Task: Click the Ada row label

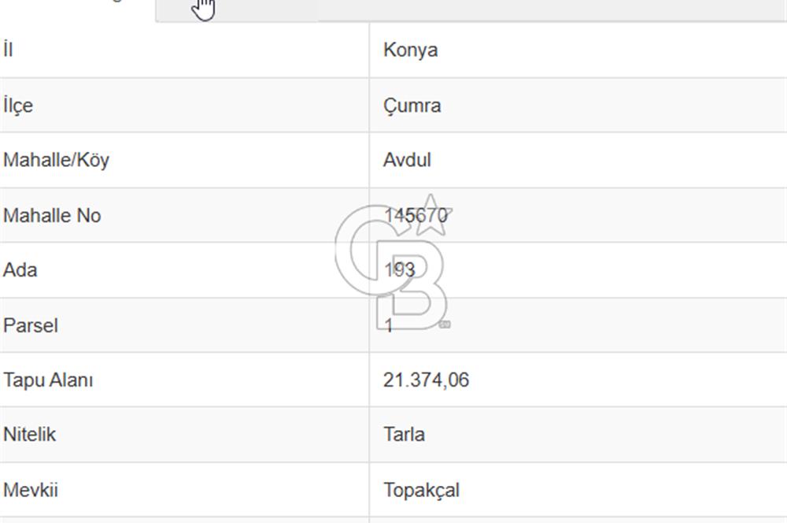Action: 20,270
